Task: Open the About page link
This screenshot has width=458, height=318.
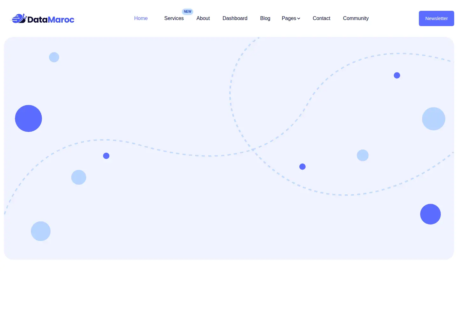Action: coord(203,18)
